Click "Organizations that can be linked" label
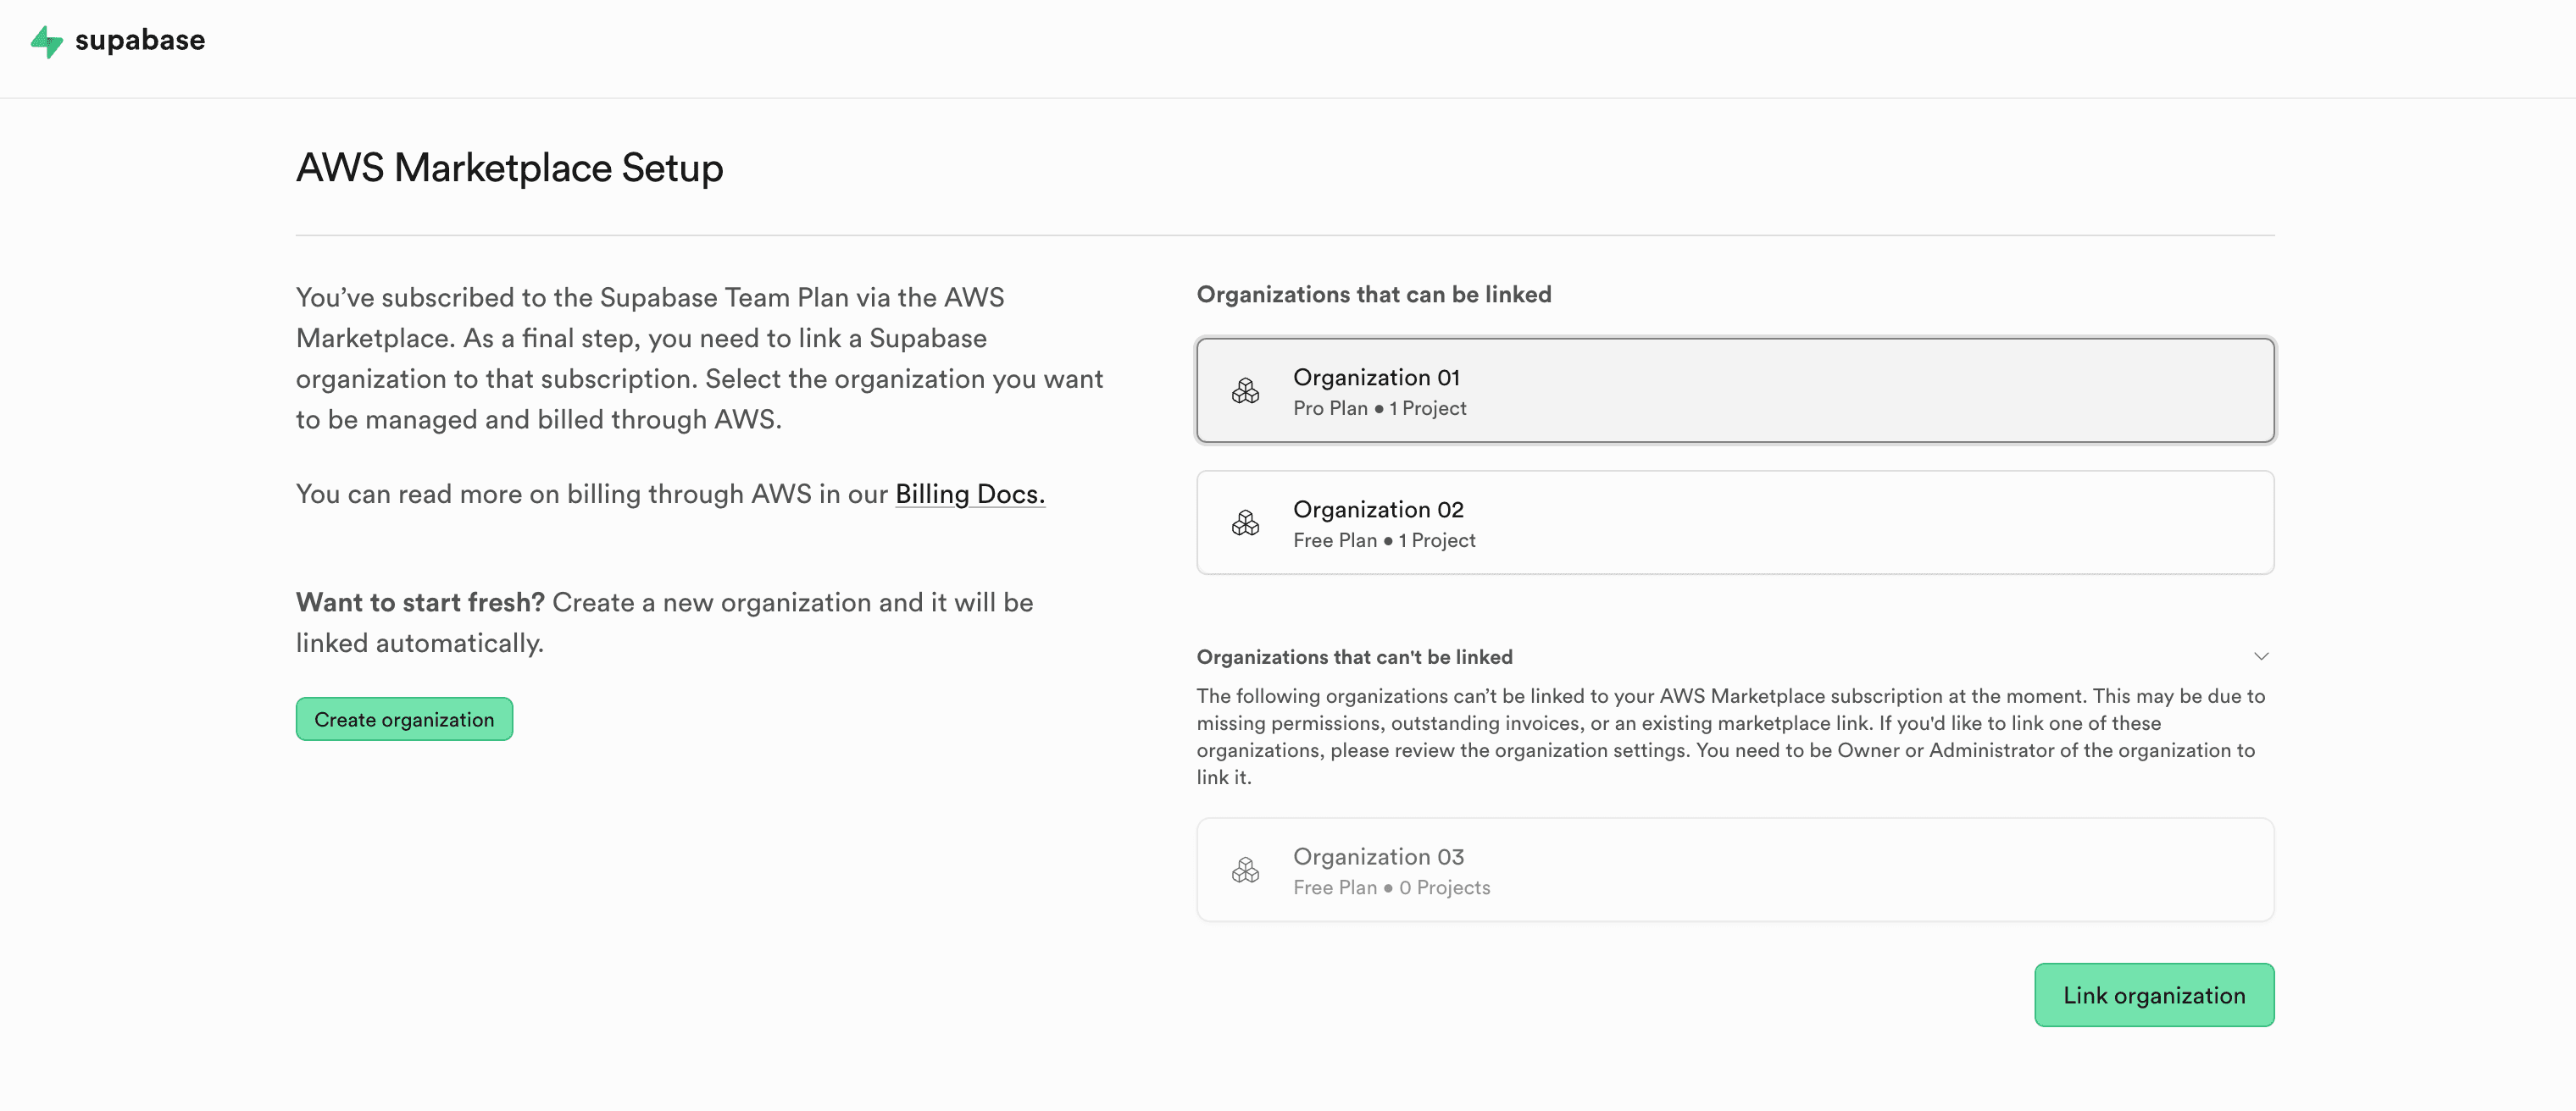The height and width of the screenshot is (1111, 2576). click(1373, 295)
